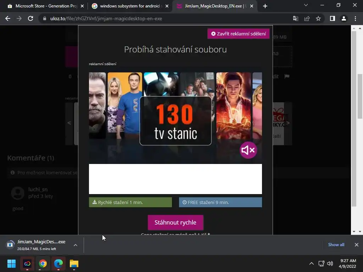Open the clock and date panel

347,263
